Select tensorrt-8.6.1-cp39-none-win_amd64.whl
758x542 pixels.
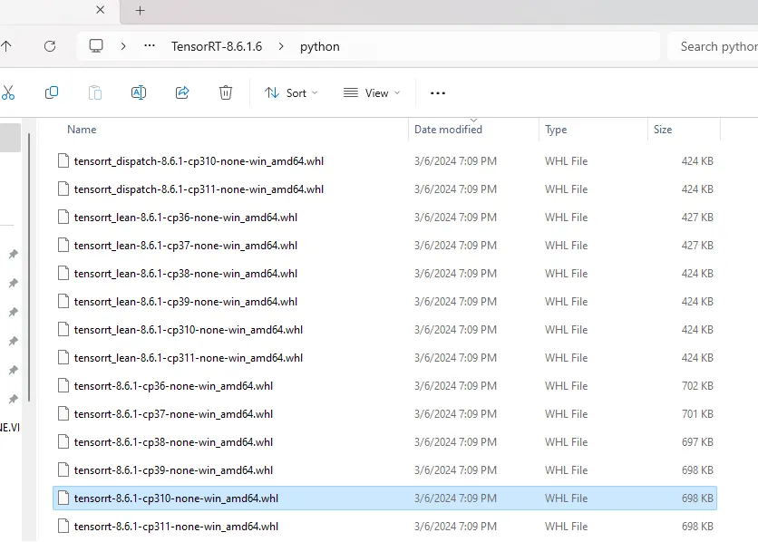point(384,470)
